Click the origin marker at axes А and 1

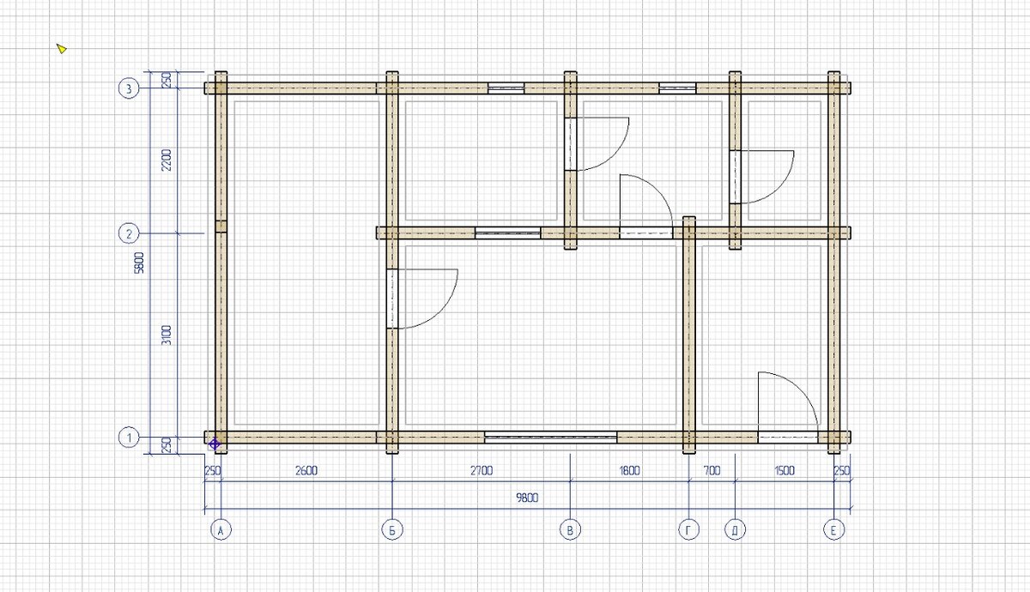(x=215, y=443)
